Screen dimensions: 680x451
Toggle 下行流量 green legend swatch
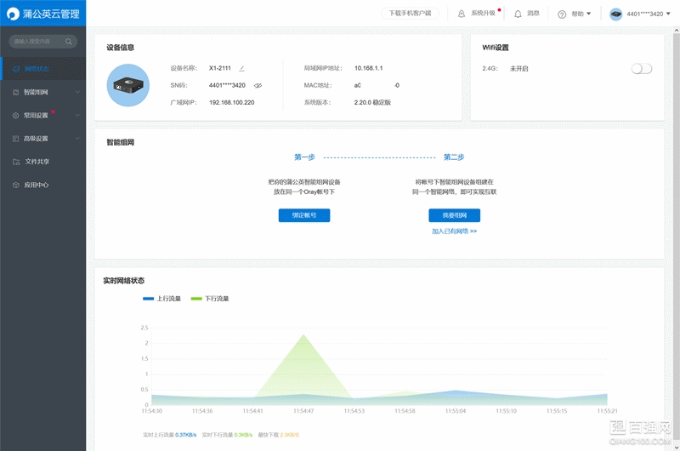198,299
